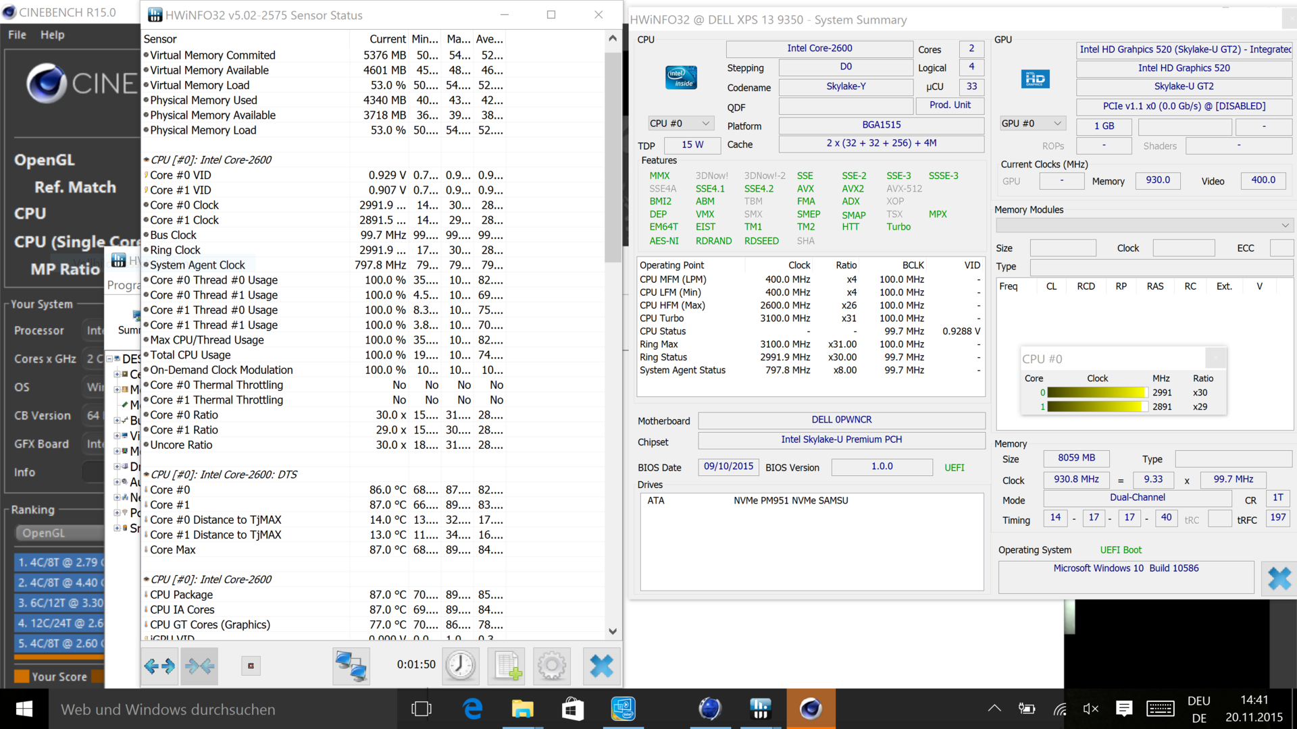Screen dimensions: 1297x729
Task: Click the touch keyboard tray icon
Action: pyautogui.click(x=1160, y=708)
